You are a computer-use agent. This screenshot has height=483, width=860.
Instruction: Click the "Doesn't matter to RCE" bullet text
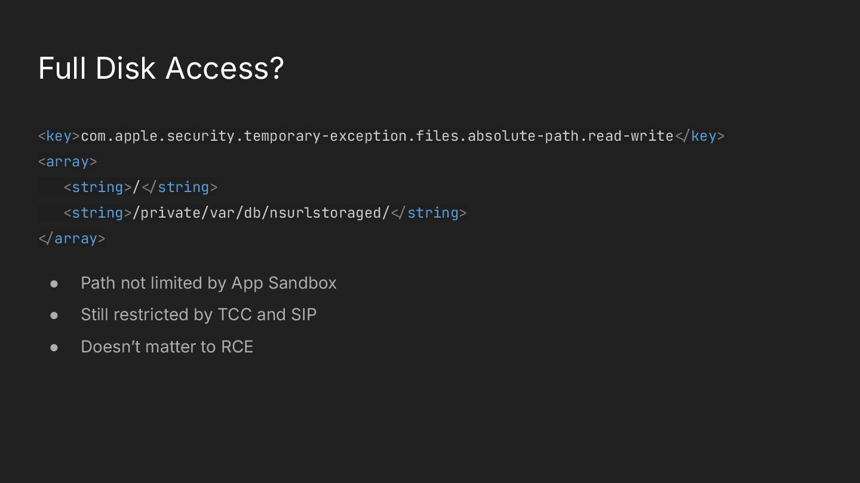pos(167,346)
